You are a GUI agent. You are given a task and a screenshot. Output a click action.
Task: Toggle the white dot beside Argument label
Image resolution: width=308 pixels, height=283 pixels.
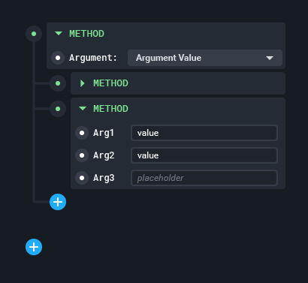pos(58,58)
